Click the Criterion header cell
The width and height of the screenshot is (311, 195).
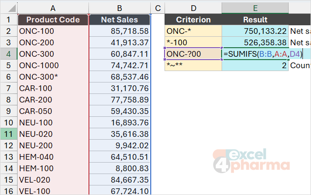point(194,20)
